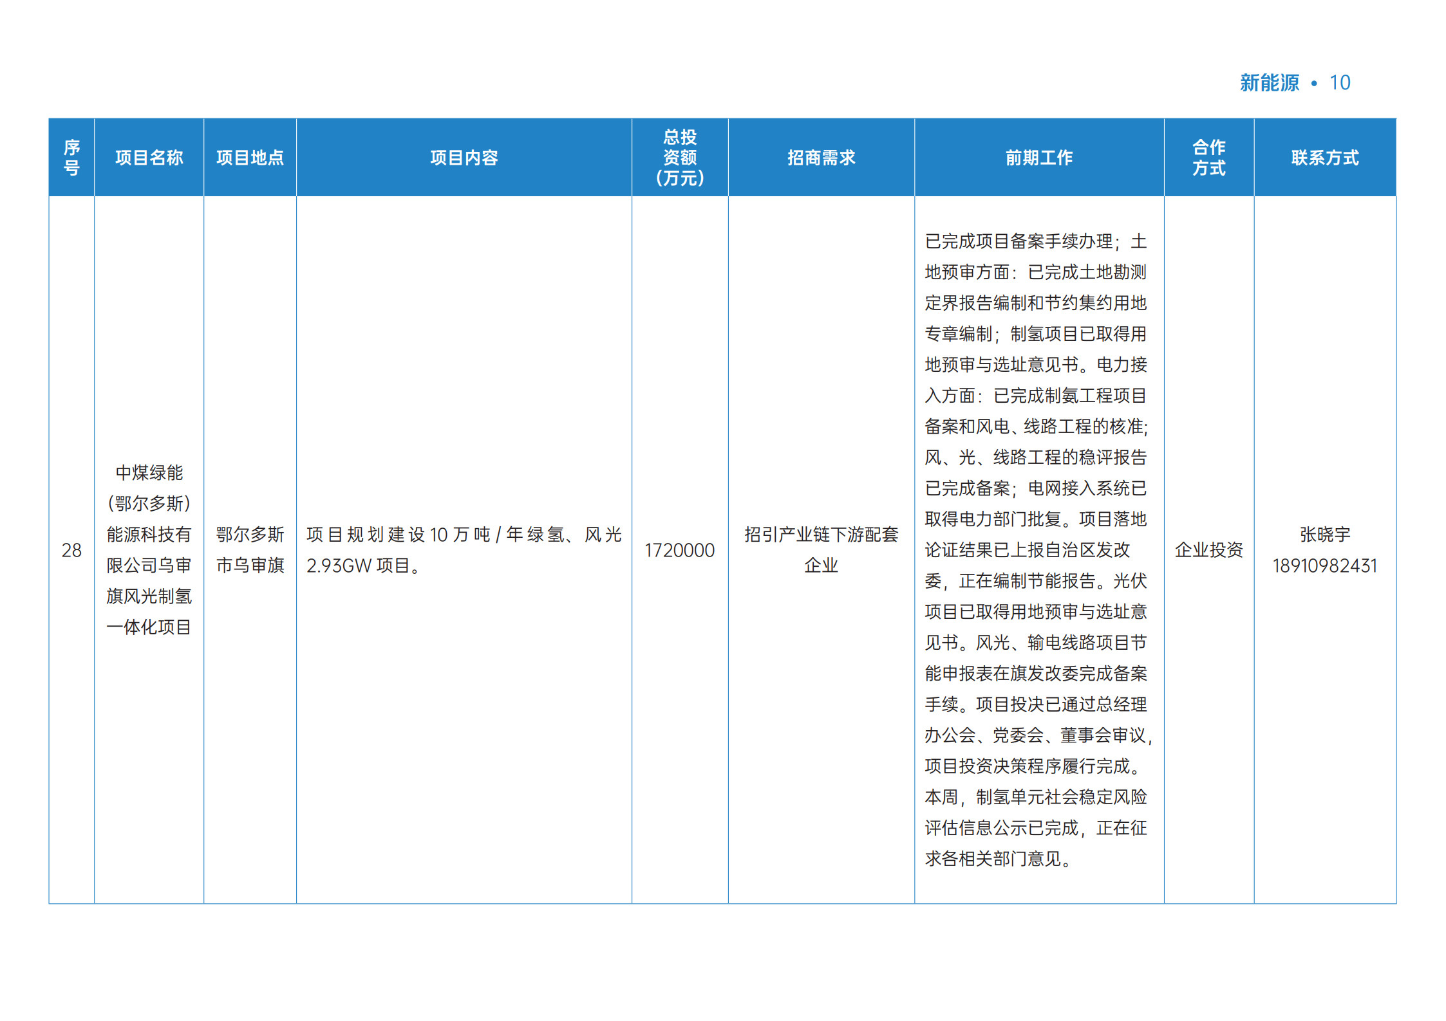
Task: Select the 序号 column header
Action: coord(71,158)
